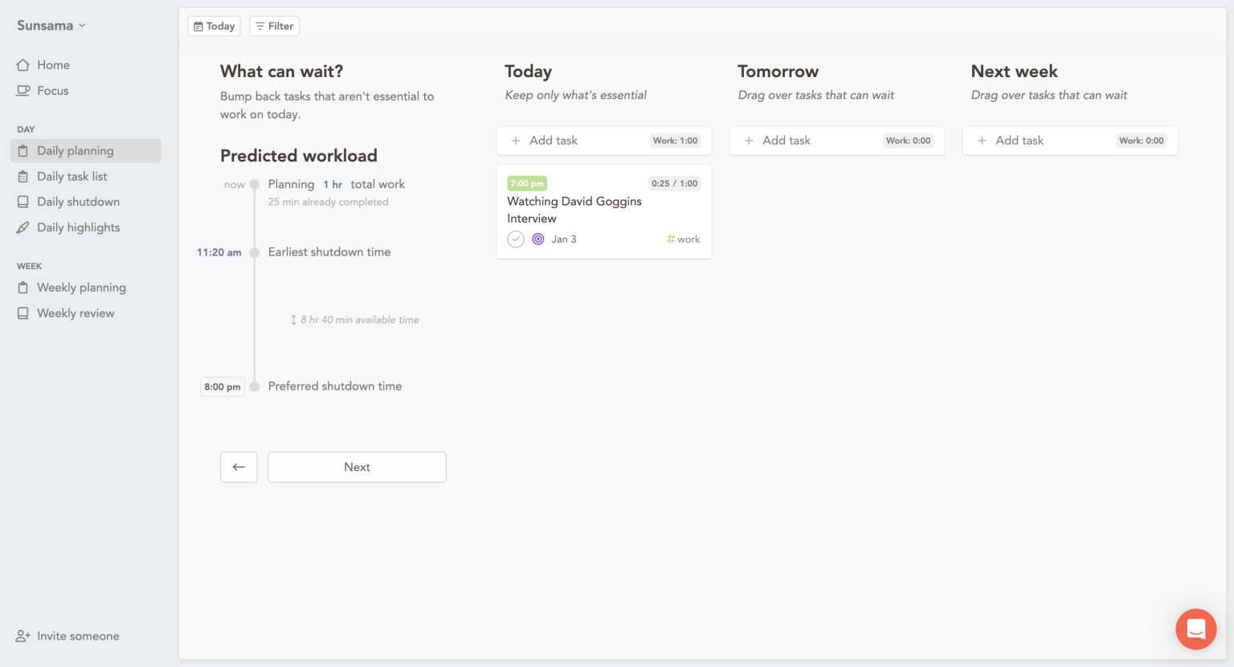Viewport: 1234px width, 667px height.
Task: Click the 0:25 / 1:00 time tracker
Action: click(674, 183)
